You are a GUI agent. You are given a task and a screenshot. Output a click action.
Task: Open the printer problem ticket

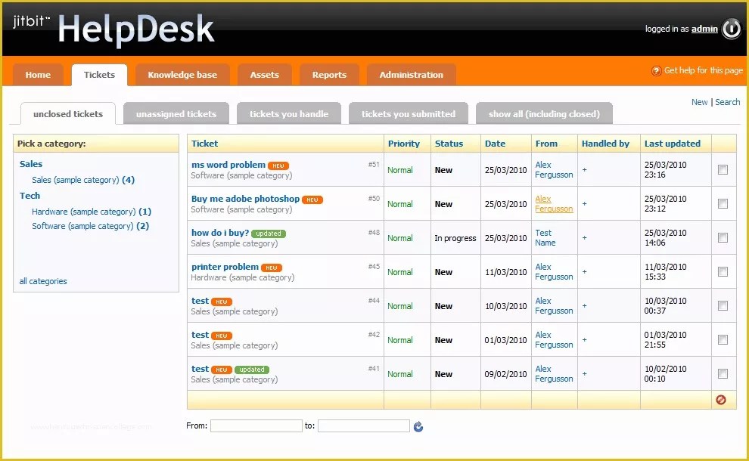click(x=225, y=267)
